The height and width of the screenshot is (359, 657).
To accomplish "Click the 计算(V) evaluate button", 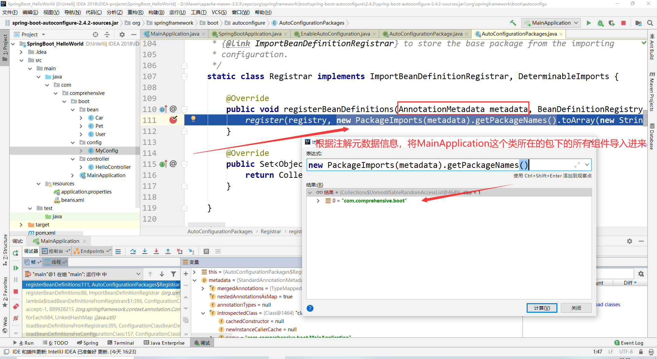I will tap(542, 308).
